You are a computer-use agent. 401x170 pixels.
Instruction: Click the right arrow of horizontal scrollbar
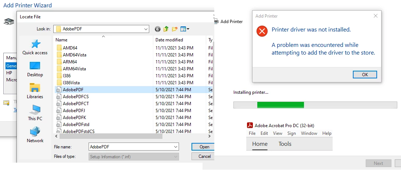click(x=210, y=136)
